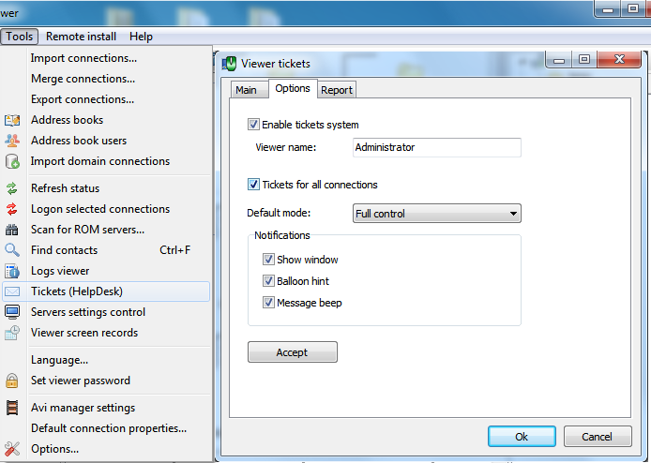The height and width of the screenshot is (463, 651).
Task: Select Scan for ROM servers... entry
Action: [106, 230]
